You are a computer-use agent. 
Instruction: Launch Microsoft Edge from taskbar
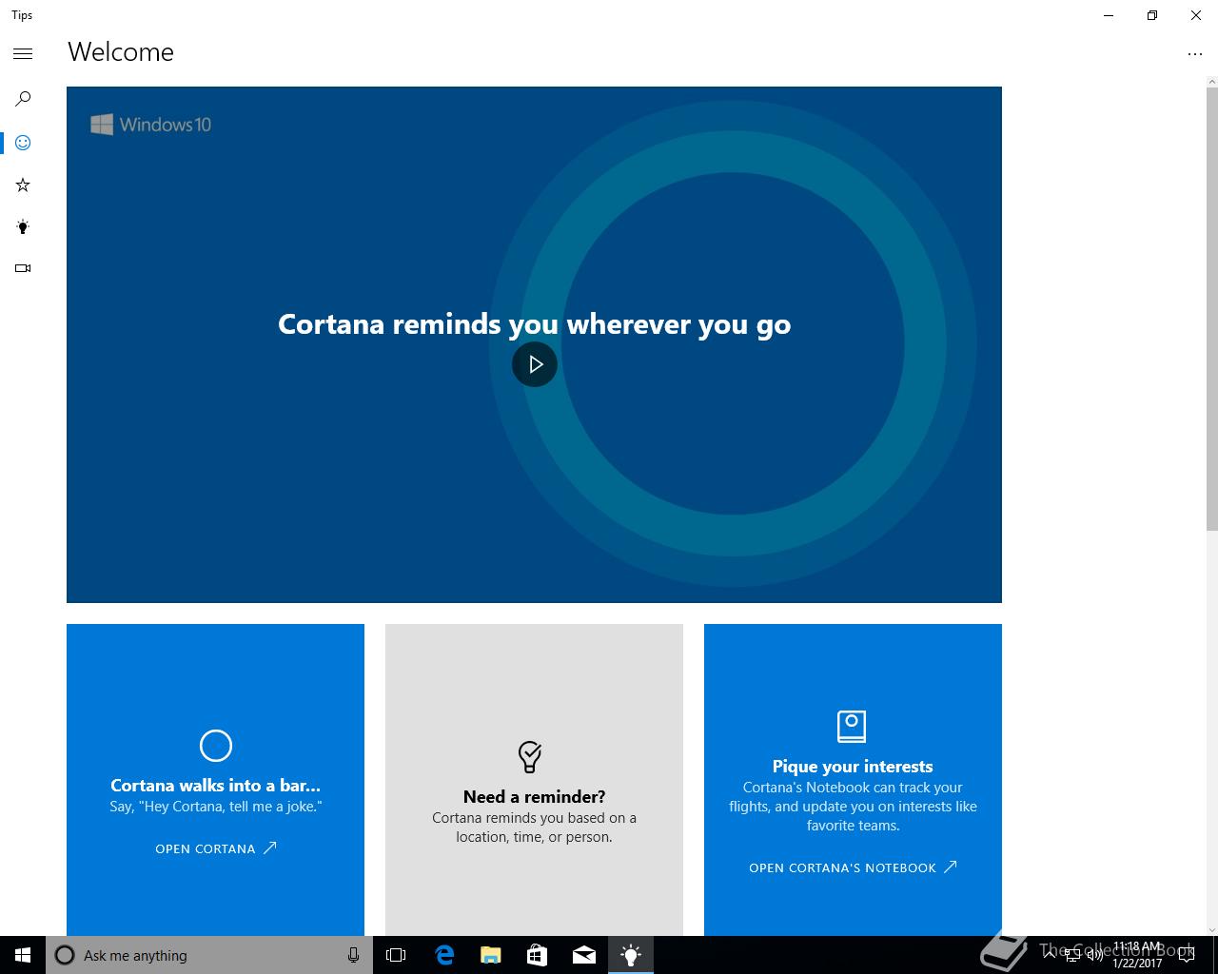[x=443, y=955]
